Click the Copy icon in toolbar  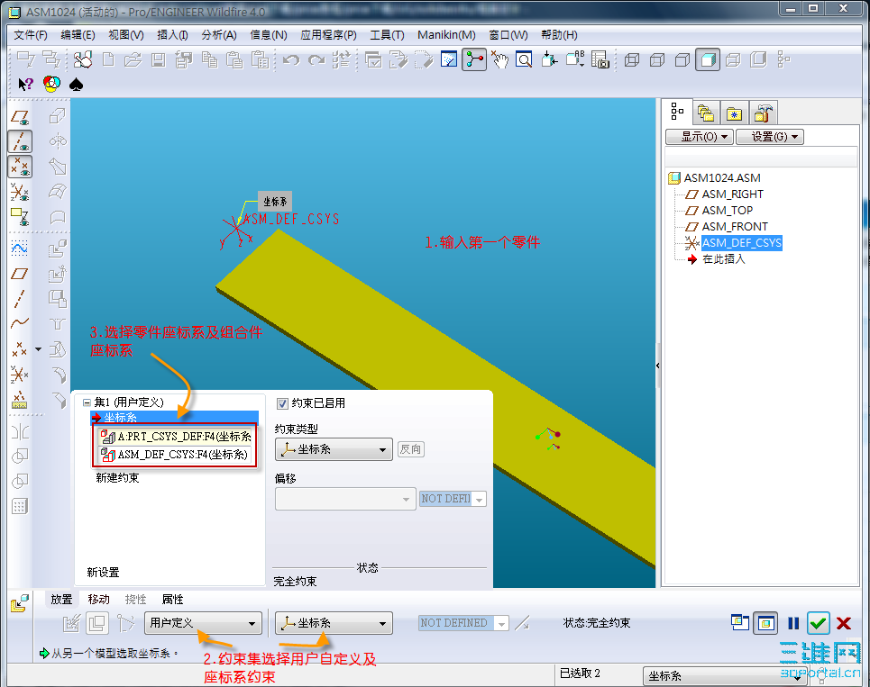click(209, 59)
